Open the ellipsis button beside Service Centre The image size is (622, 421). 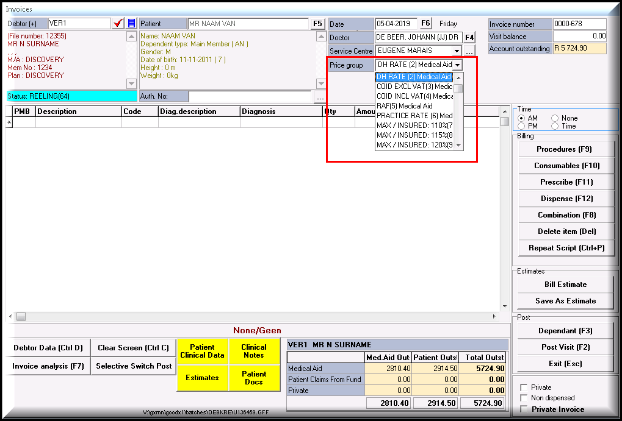coord(469,51)
